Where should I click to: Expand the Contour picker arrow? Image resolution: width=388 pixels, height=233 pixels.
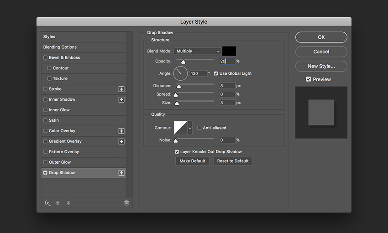tap(190, 128)
